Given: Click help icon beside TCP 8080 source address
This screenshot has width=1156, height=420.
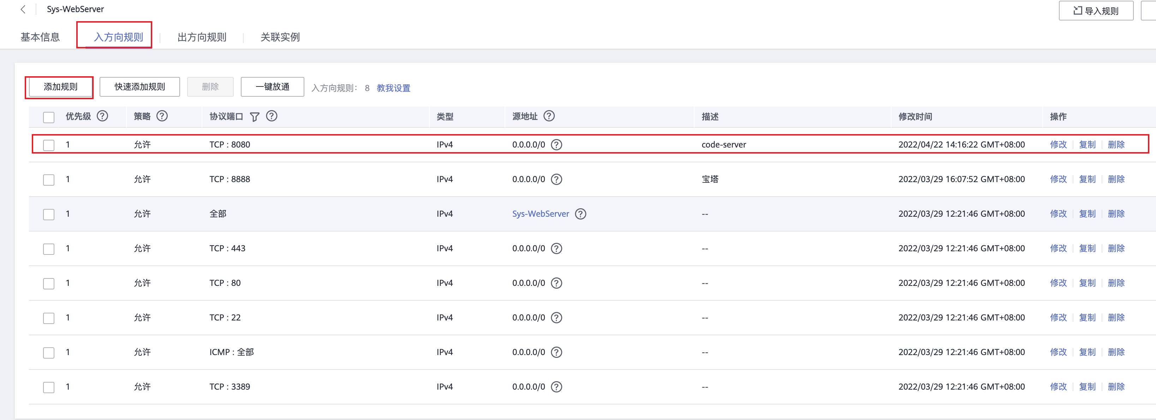Looking at the screenshot, I should [x=556, y=144].
